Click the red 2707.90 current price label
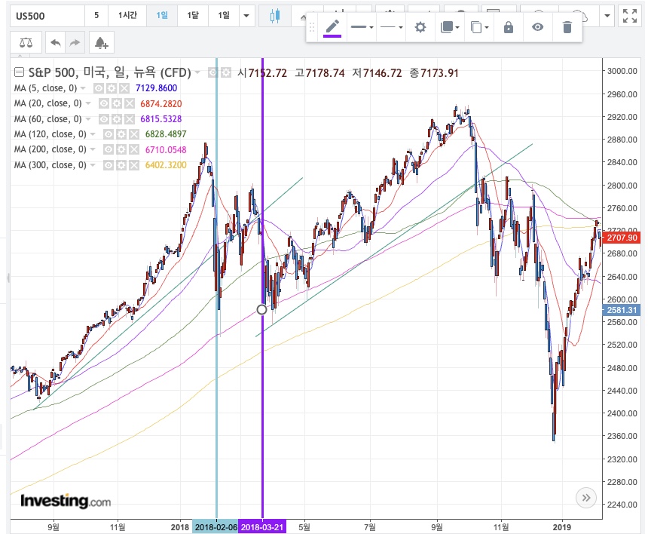The image size is (648, 534). point(622,238)
